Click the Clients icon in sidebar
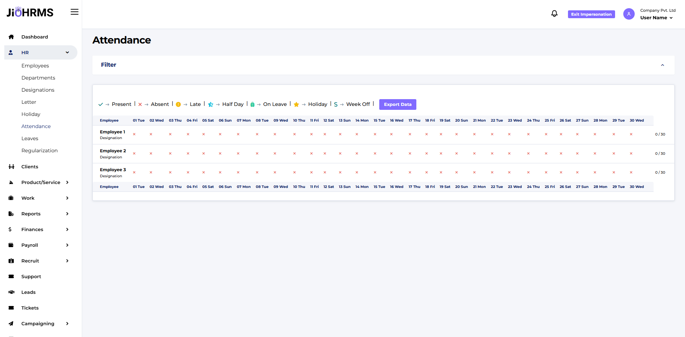 [x=11, y=167]
